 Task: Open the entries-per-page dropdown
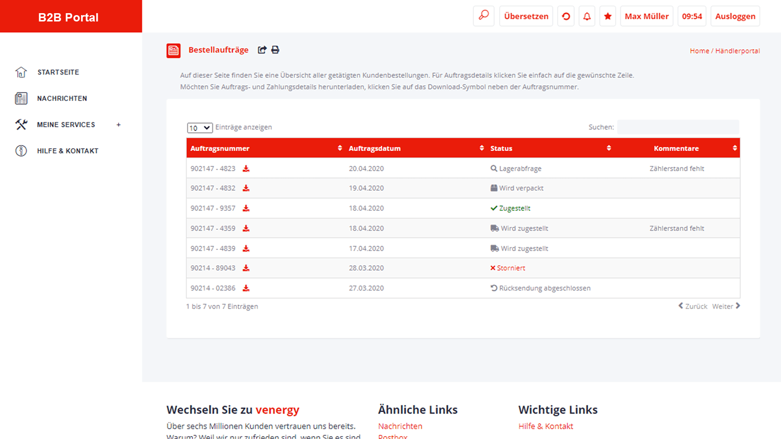pyautogui.click(x=200, y=128)
